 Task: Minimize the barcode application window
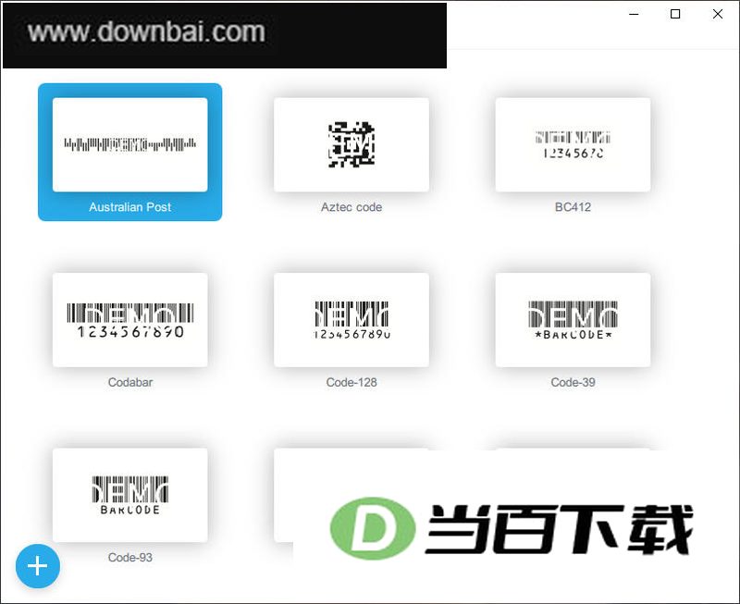(634, 14)
